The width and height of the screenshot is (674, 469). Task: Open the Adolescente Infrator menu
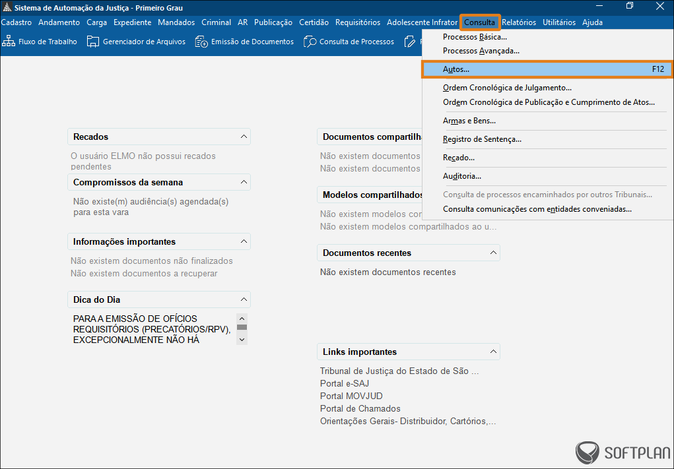click(x=422, y=22)
